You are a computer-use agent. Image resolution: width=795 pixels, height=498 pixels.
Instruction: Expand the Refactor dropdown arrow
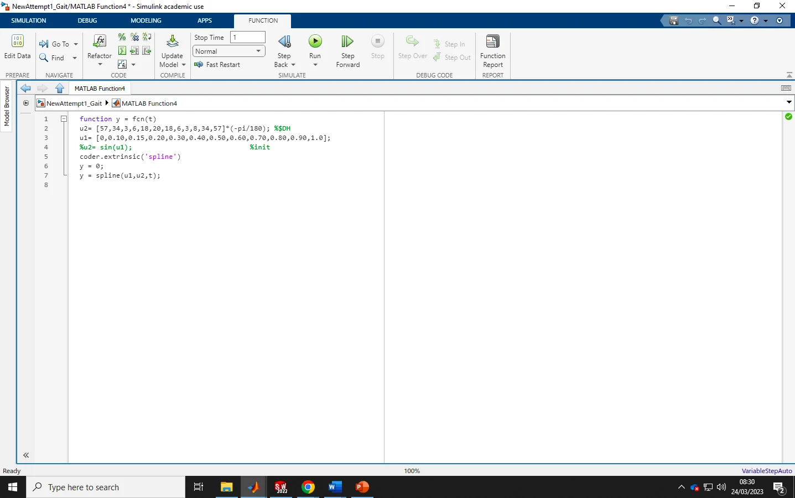pos(100,64)
